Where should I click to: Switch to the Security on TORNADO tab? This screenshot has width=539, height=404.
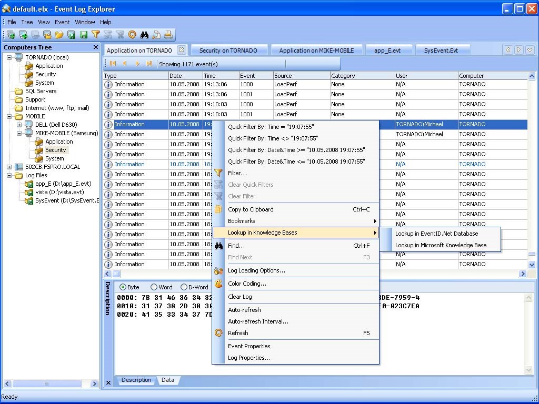click(x=228, y=50)
